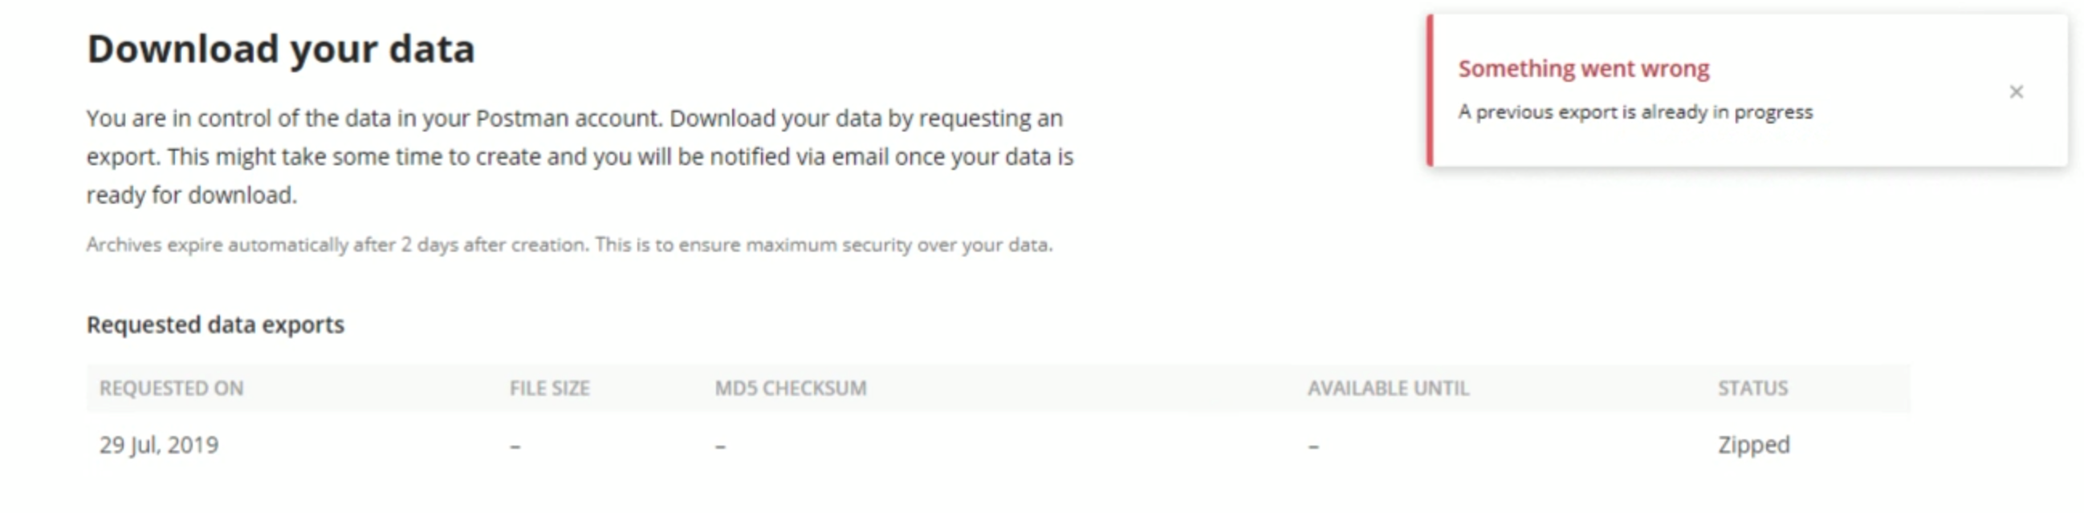Viewport: 2084px width, 513px height.
Task: Select the export description paragraph
Action: click(x=580, y=157)
